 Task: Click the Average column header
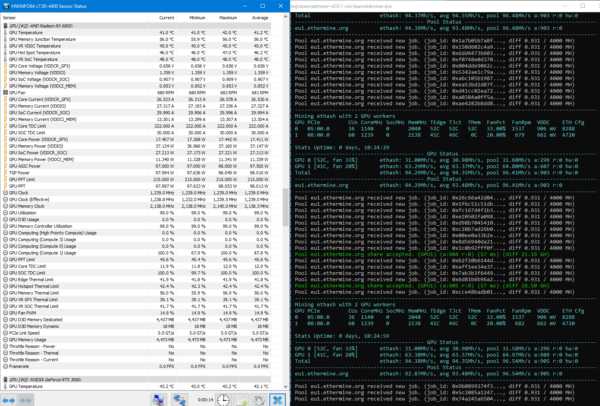click(255, 18)
